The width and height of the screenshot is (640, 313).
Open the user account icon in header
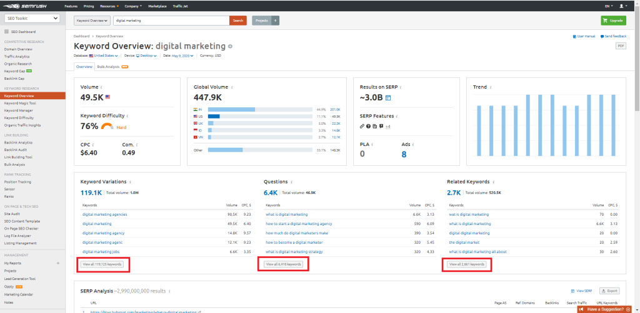tap(622, 6)
